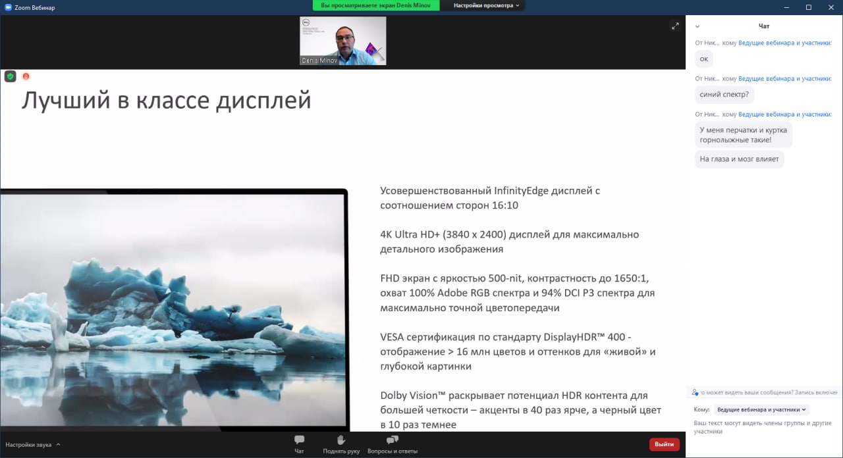Click recipients link above the 'ок' message
843x458 pixels.
click(x=784, y=43)
